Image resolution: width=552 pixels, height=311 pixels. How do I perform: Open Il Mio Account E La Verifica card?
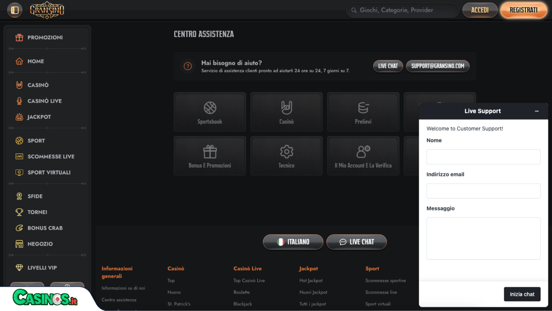coord(363,156)
